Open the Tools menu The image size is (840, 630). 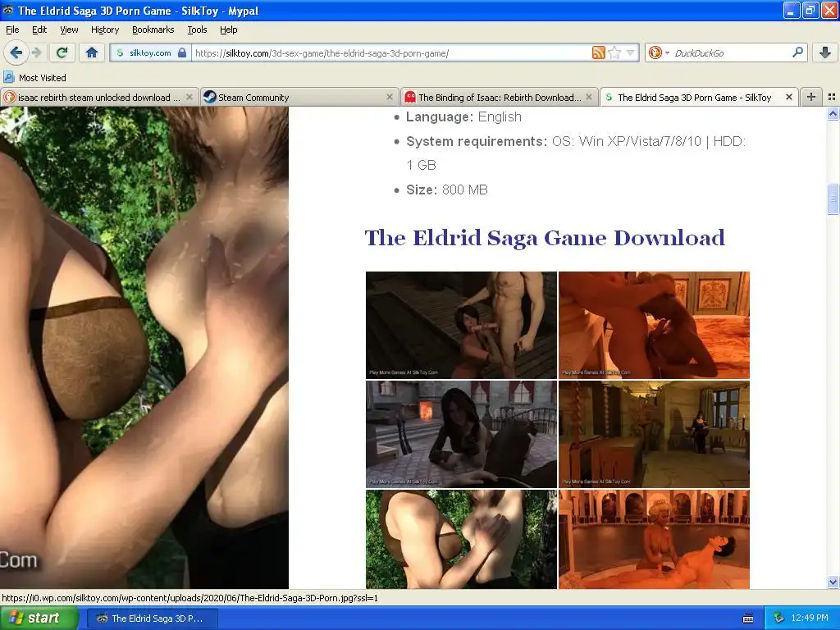pos(197,30)
